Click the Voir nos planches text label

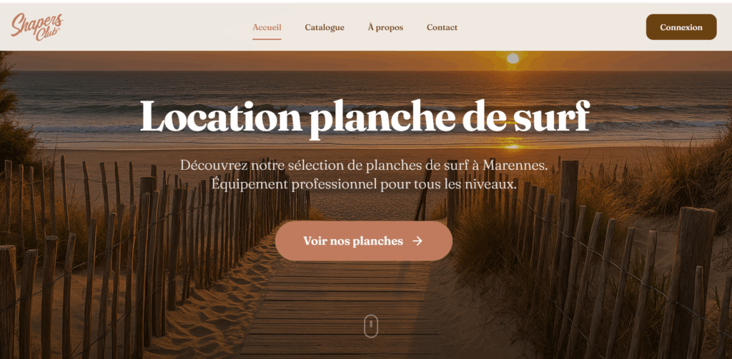pyautogui.click(x=353, y=241)
